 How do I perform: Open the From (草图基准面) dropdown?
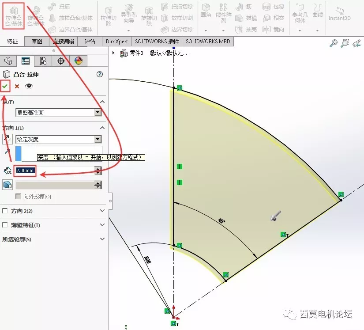[x=98, y=113]
